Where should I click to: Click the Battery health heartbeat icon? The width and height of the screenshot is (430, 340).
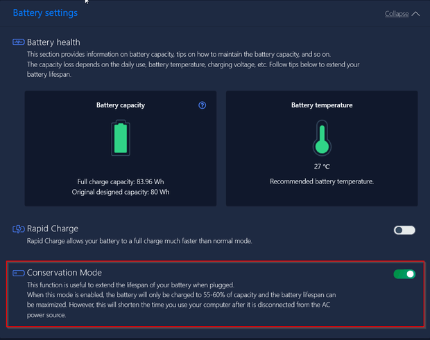pyautogui.click(x=19, y=42)
